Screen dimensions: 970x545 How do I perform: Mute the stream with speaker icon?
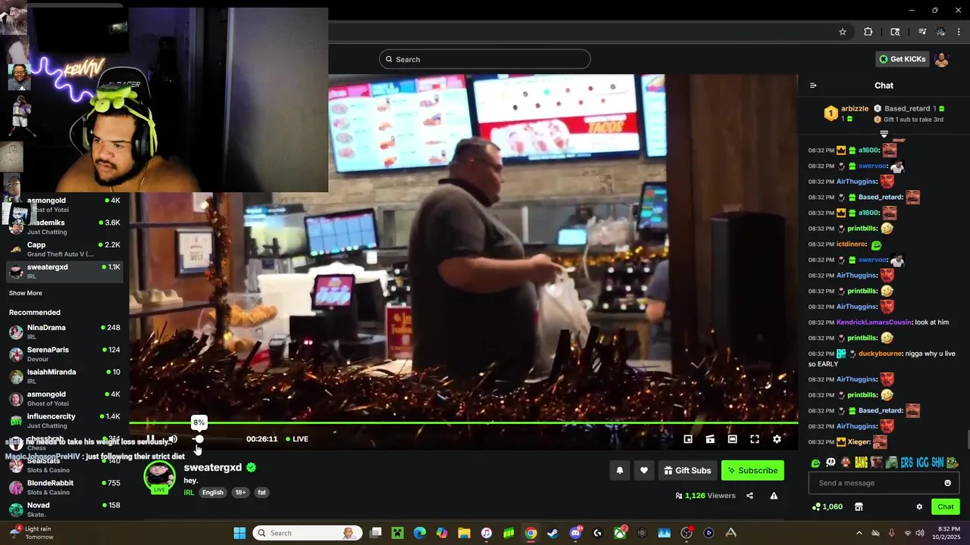tap(173, 439)
